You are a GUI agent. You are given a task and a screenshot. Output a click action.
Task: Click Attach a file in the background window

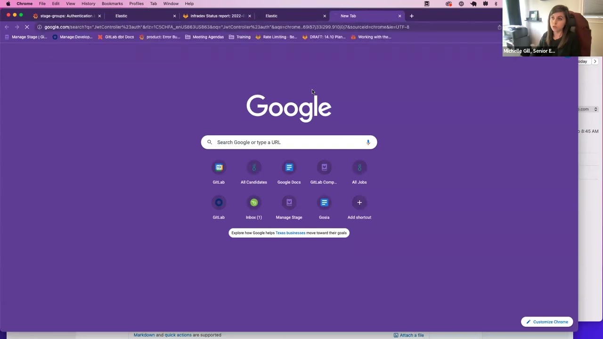pos(409,335)
